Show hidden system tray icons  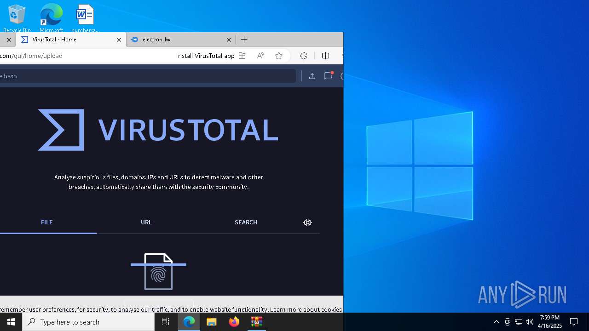[496, 322]
